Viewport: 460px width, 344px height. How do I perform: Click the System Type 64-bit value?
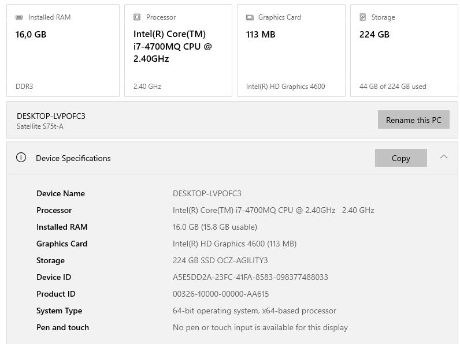pyautogui.click(x=254, y=311)
